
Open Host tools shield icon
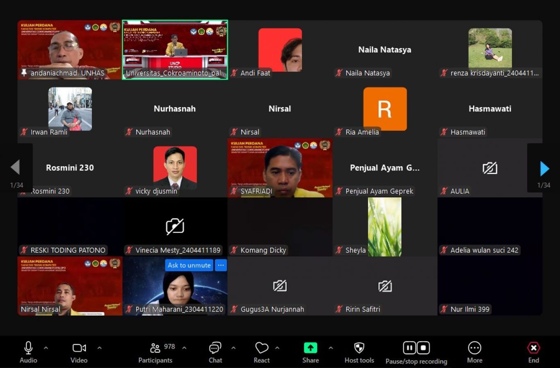(359, 348)
